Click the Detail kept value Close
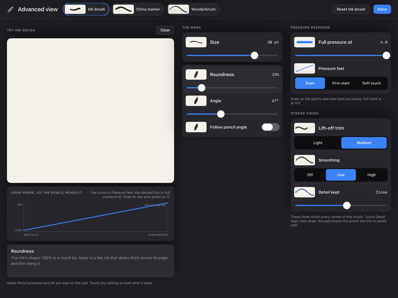 coord(382,192)
